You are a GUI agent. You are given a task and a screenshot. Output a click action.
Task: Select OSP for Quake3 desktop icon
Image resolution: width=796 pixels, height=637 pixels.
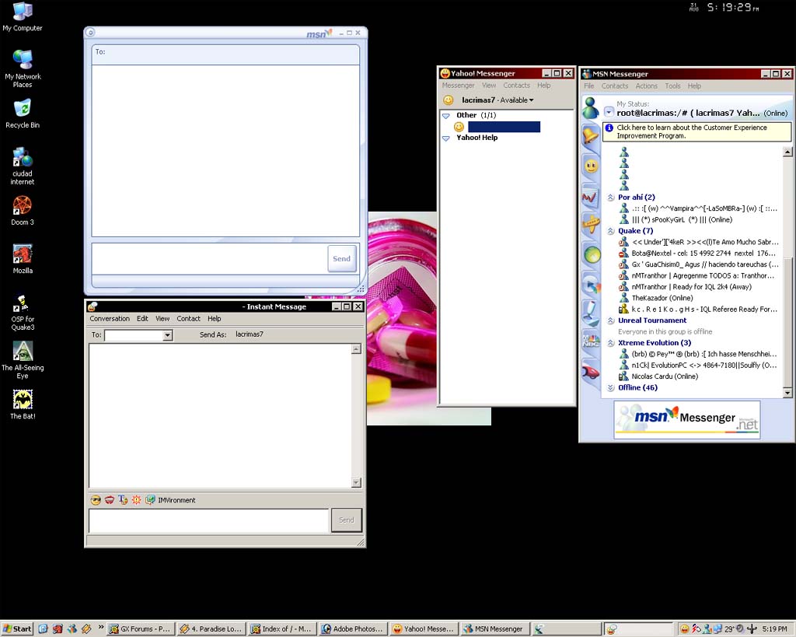pos(23,313)
